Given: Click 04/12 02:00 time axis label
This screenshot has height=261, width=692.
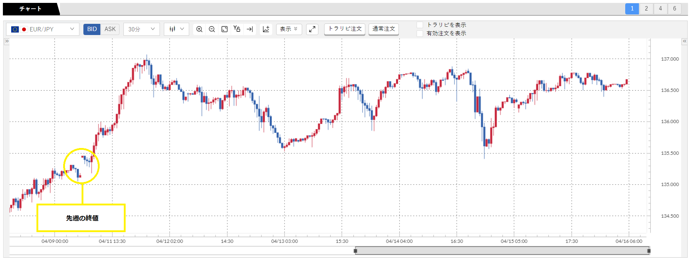Looking at the screenshot, I should 170,241.
